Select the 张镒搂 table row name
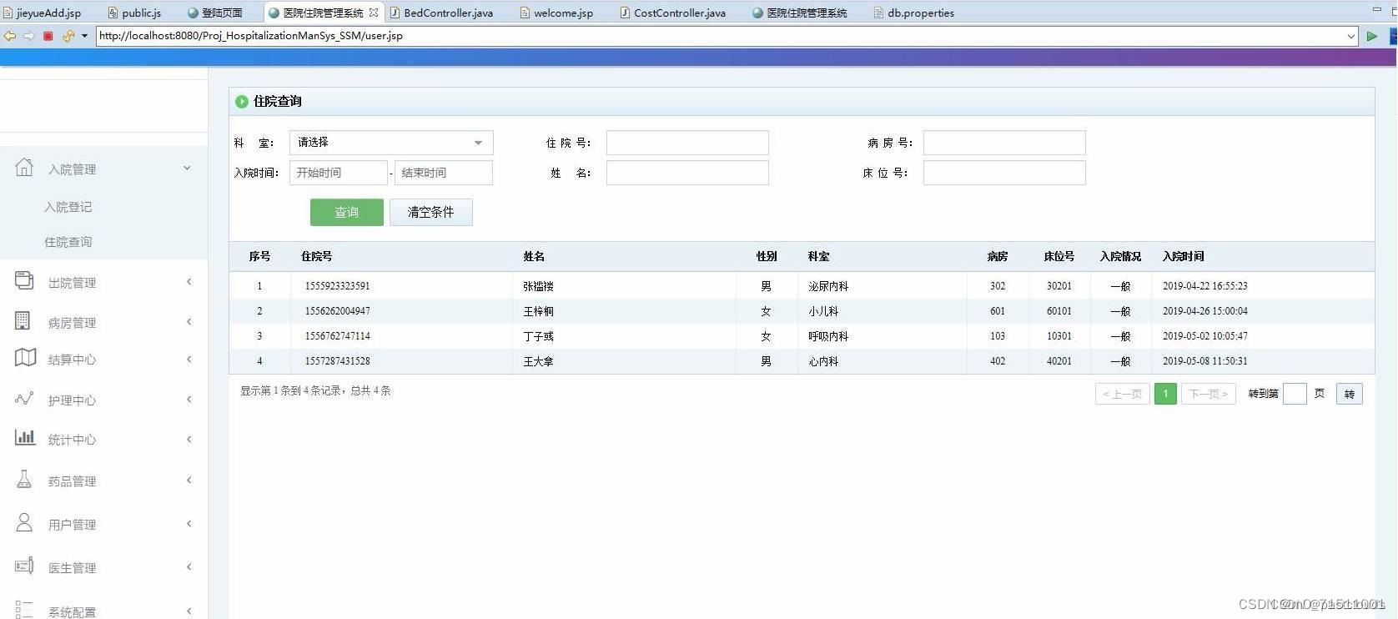The image size is (1398, 619). 539,286
